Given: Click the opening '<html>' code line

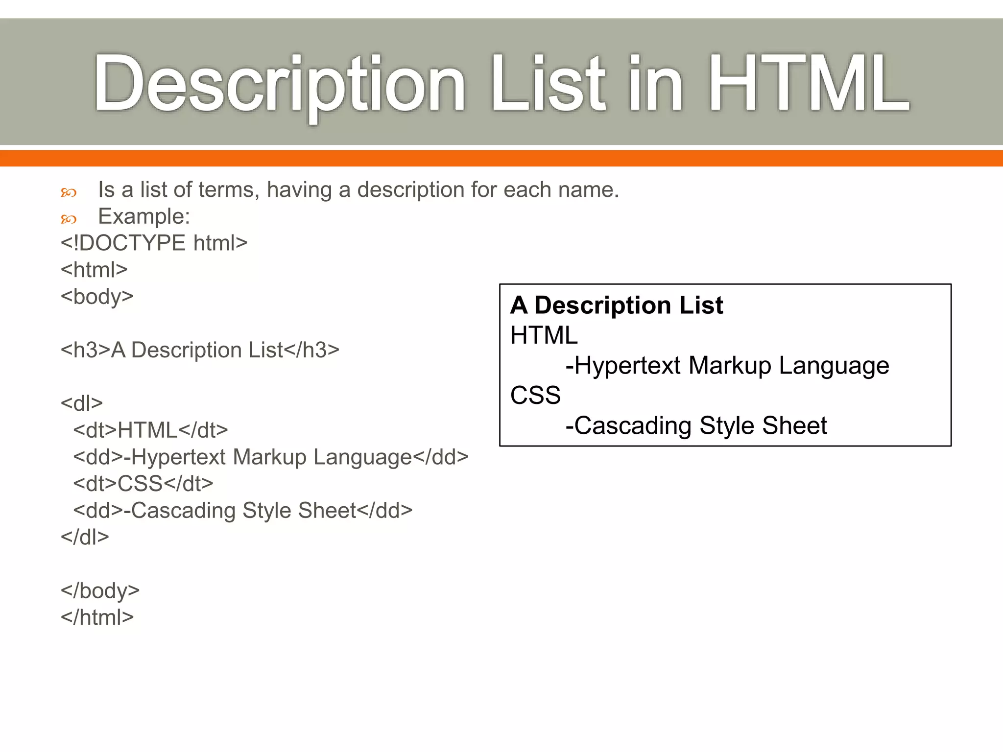Looking at the screenshot, I should coord(94,270).
